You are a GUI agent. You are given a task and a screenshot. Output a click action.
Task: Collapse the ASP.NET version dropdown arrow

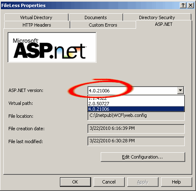(180, 90)
